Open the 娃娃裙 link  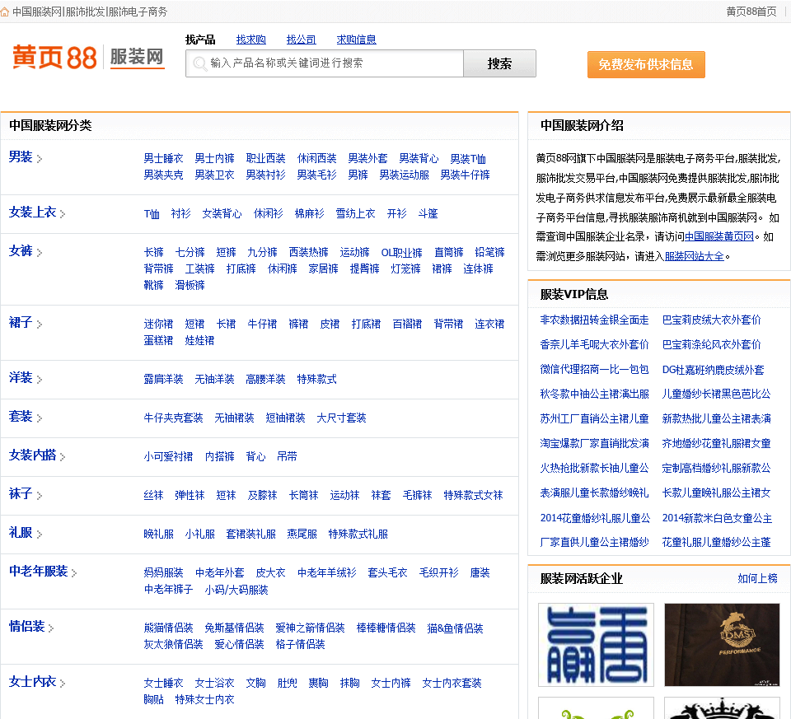pyautogui.click(x=199, y=340)
